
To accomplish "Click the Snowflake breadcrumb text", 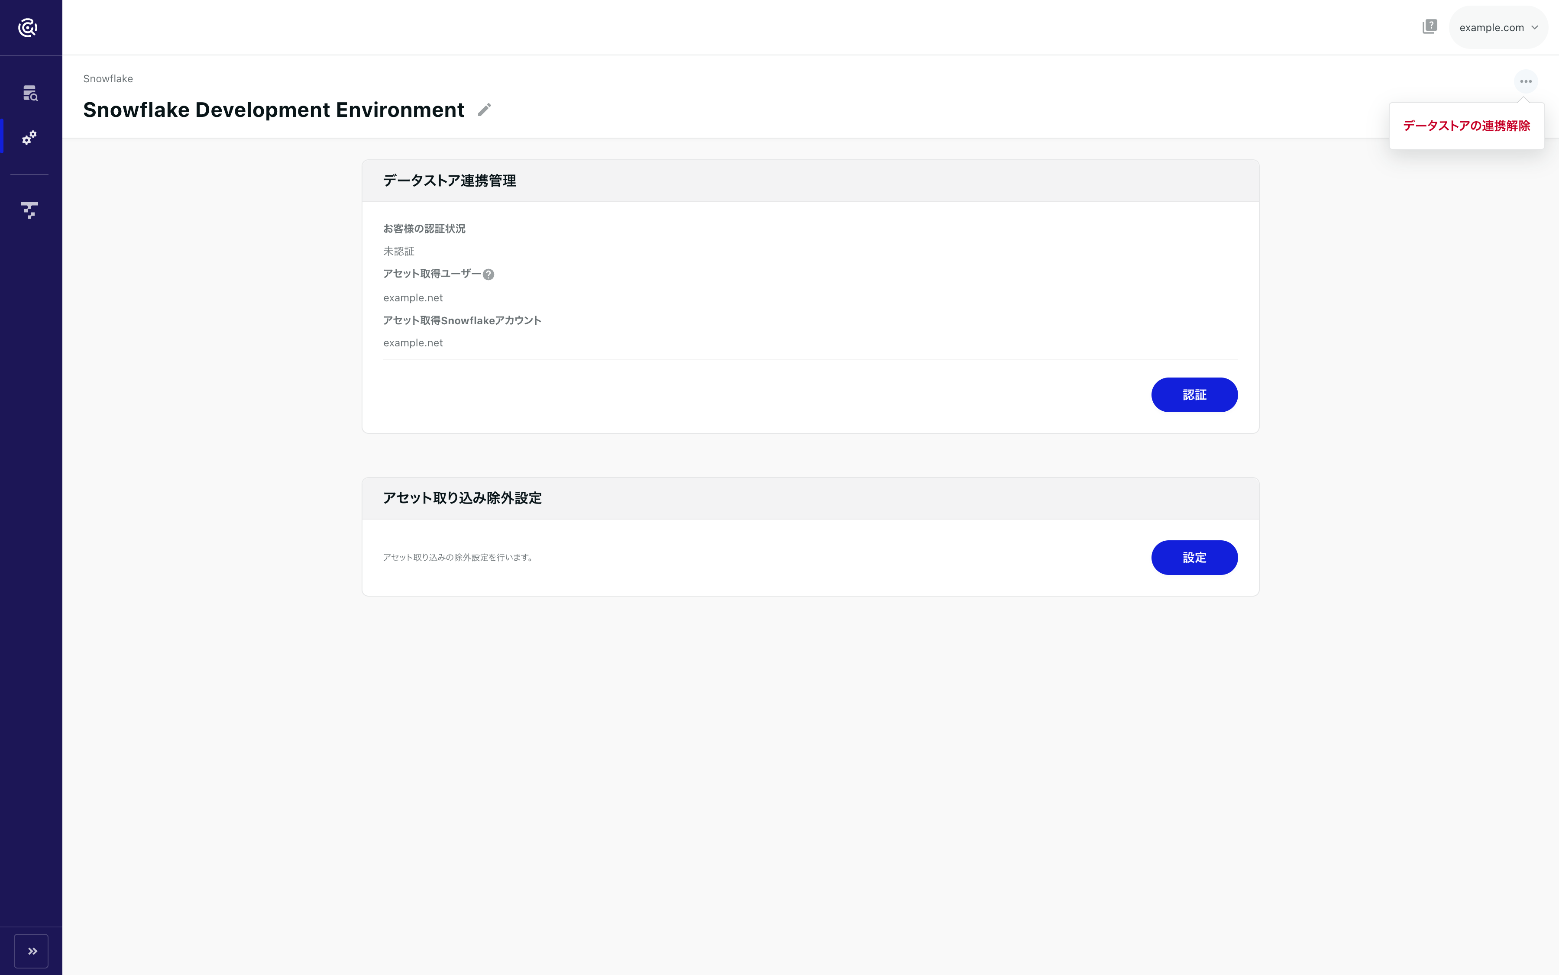I will click(108, 79).
